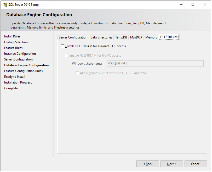This screenshot has width=212, height=172.
Task: Switch to the Server Configuration tab
Action: 73,37
